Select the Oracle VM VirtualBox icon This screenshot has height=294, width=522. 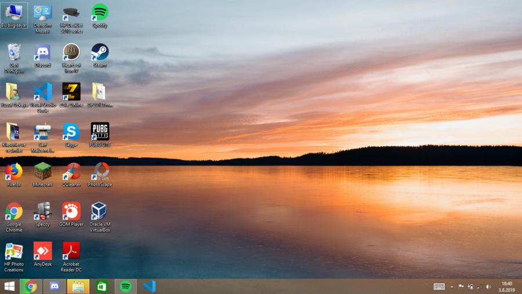point(100,217)
